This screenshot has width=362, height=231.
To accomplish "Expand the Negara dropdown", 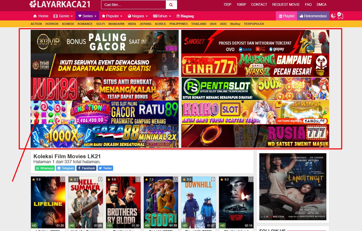I will coord(138,16).
